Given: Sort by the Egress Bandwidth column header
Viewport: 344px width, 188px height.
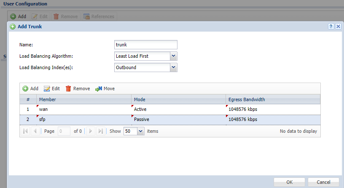Looking at the screenshot, I should click(273, 99).
